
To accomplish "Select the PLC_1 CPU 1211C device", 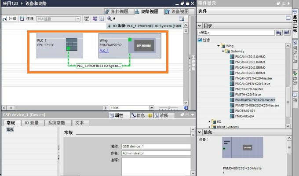I will [x=59, y=46].
